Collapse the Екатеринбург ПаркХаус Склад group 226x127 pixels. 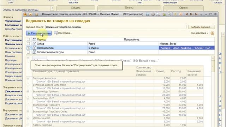click(28, 111)
